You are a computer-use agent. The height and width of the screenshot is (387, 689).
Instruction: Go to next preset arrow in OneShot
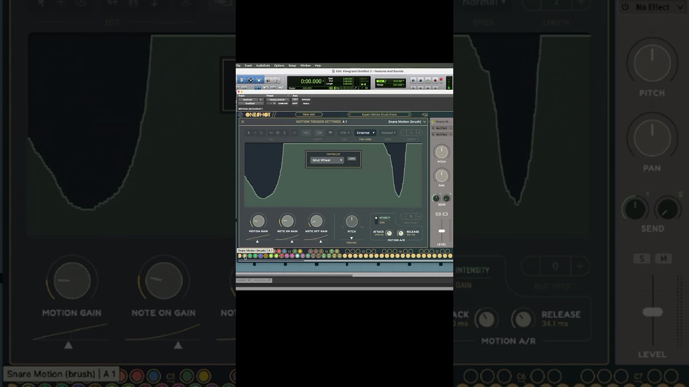click(x=410, y=114)
